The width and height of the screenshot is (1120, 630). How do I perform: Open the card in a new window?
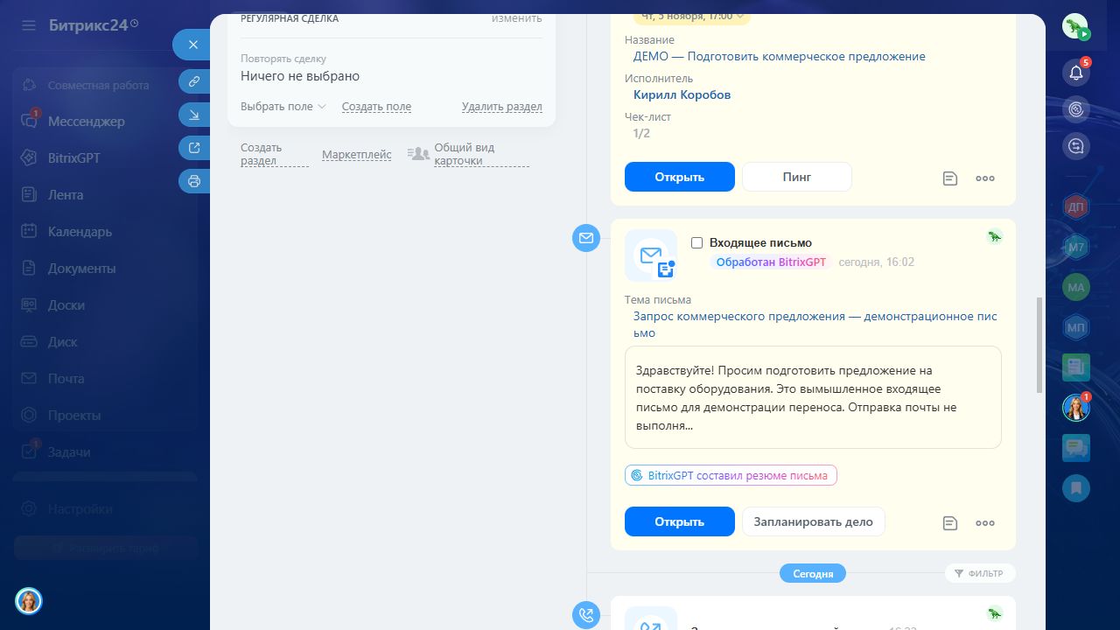tap(194, 148)
